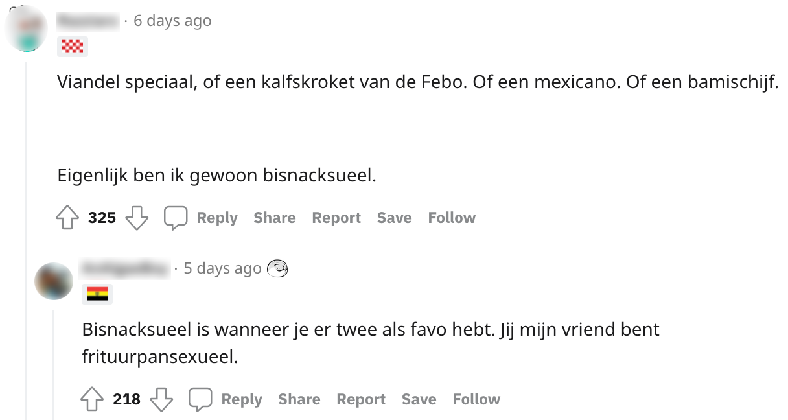Upvote the frituurpansexueel reply
The height and width of the screenshot is (420, 788).
pos(92,399)
